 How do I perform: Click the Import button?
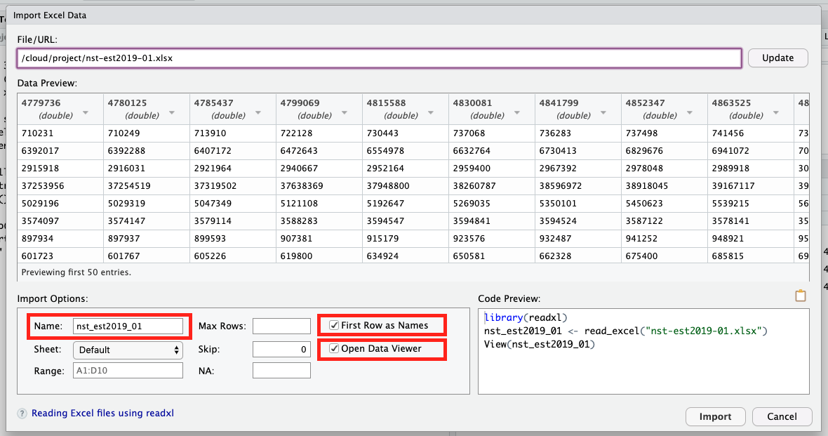pyautogui.click(x=715, y=416)
